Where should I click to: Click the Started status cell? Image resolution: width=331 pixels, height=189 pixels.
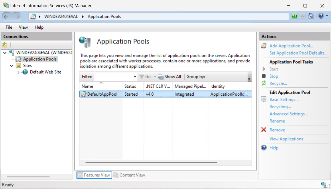click(131, 94)
